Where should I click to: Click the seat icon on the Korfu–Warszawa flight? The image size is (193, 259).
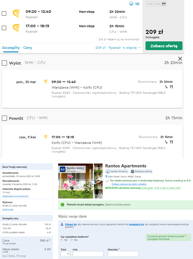click(x=167, y=142)
